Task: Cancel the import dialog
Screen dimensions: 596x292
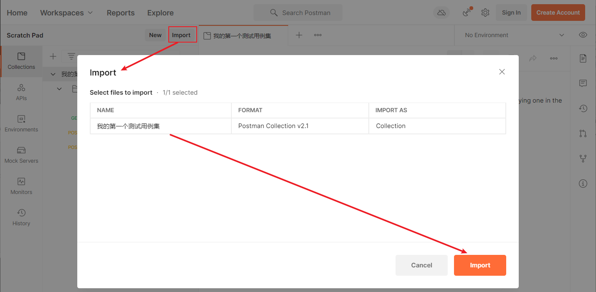Action: 421,265
